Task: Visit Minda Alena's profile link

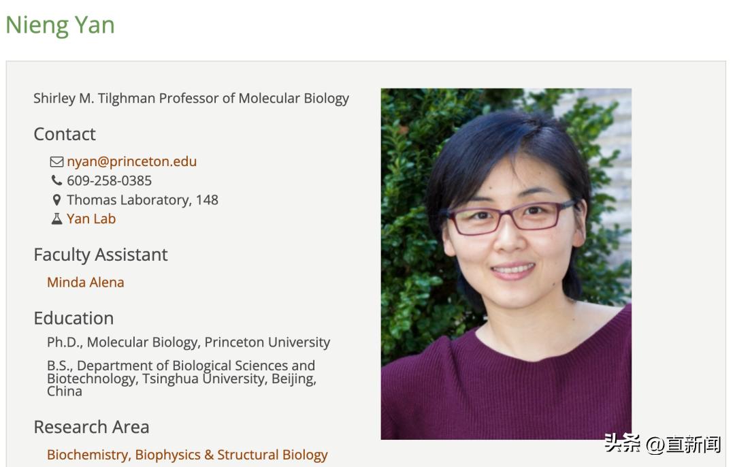Action: pos(86,283)
